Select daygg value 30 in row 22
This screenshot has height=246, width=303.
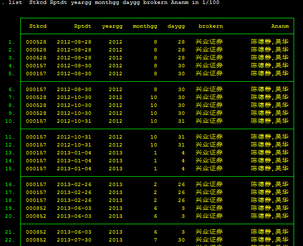pos(181,241)
